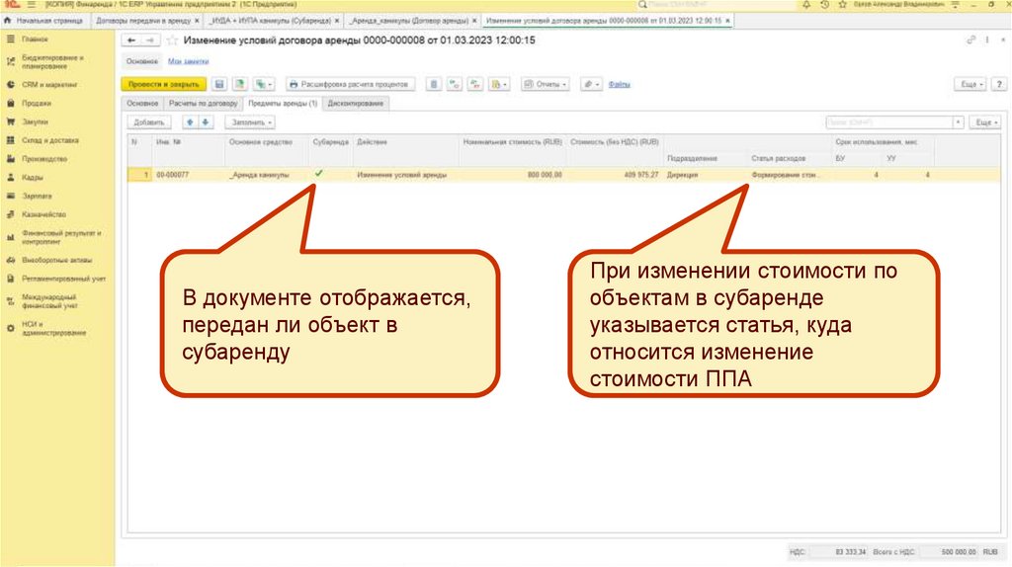Switch to Расчеты по договору tab

pyautogui.click(x=204, y=103)
